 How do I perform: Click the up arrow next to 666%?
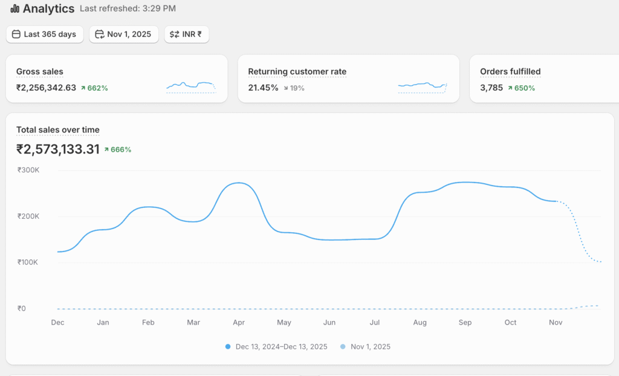click(106, 149)
